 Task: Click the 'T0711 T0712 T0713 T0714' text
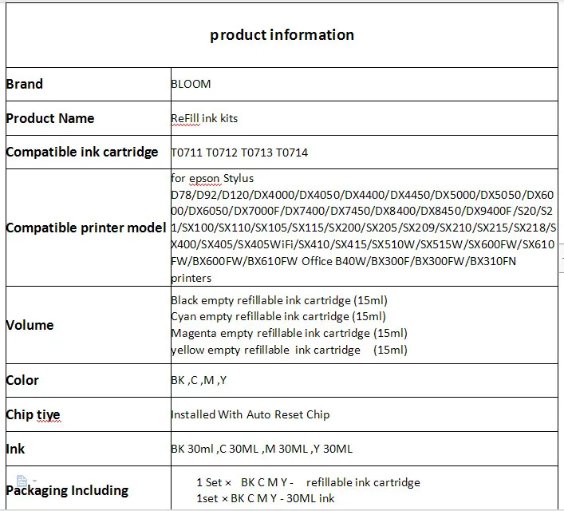click(x=239, y=153)
